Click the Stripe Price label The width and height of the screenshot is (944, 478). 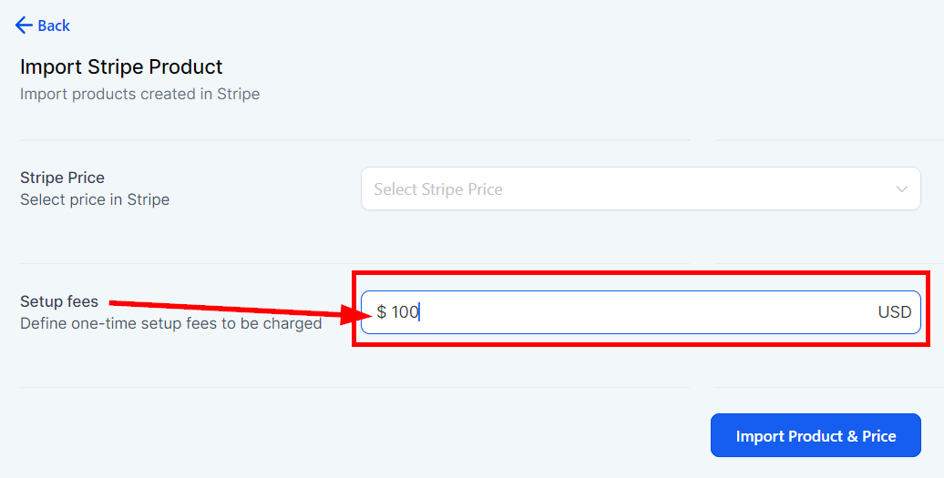pyautogui.click(x=62, y=178)
